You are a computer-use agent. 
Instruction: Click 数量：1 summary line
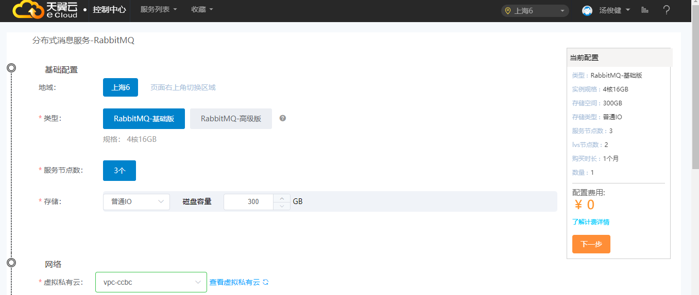point(583,172)
